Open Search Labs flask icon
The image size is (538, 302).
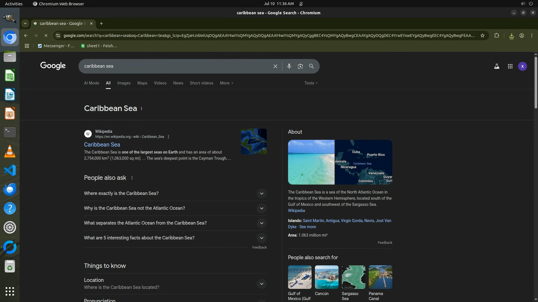497,66
